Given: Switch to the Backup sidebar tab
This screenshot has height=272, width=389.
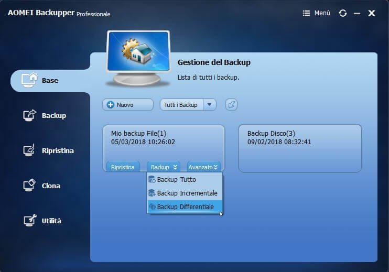Looking at the screenshot, I should click(45, 115).
